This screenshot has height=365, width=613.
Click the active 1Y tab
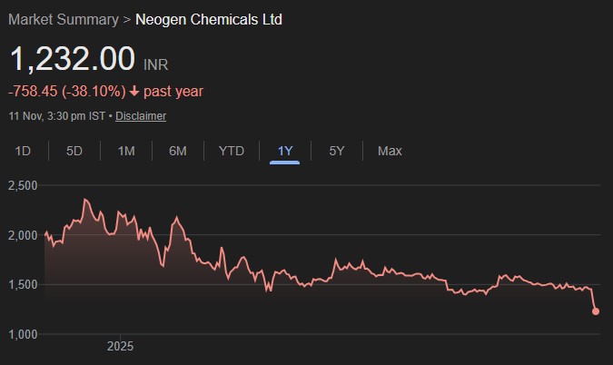click(285, 151)
